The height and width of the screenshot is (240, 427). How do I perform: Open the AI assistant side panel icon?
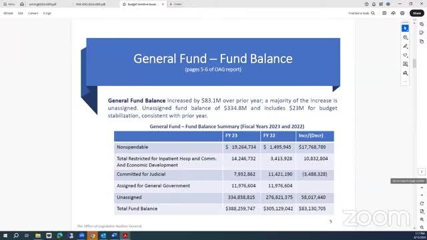click(422, 24)
